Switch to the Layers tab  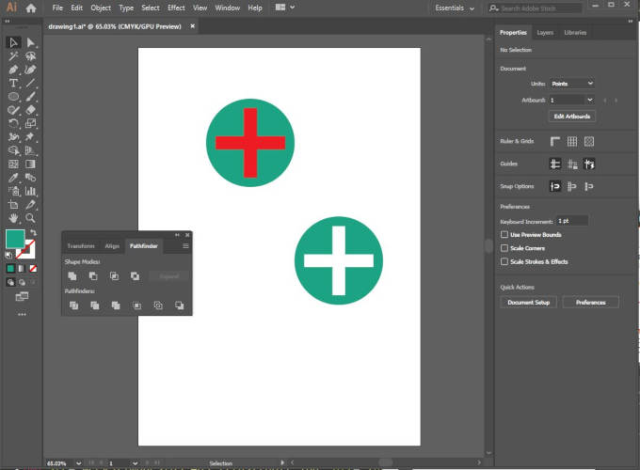[x=545, y=33]
